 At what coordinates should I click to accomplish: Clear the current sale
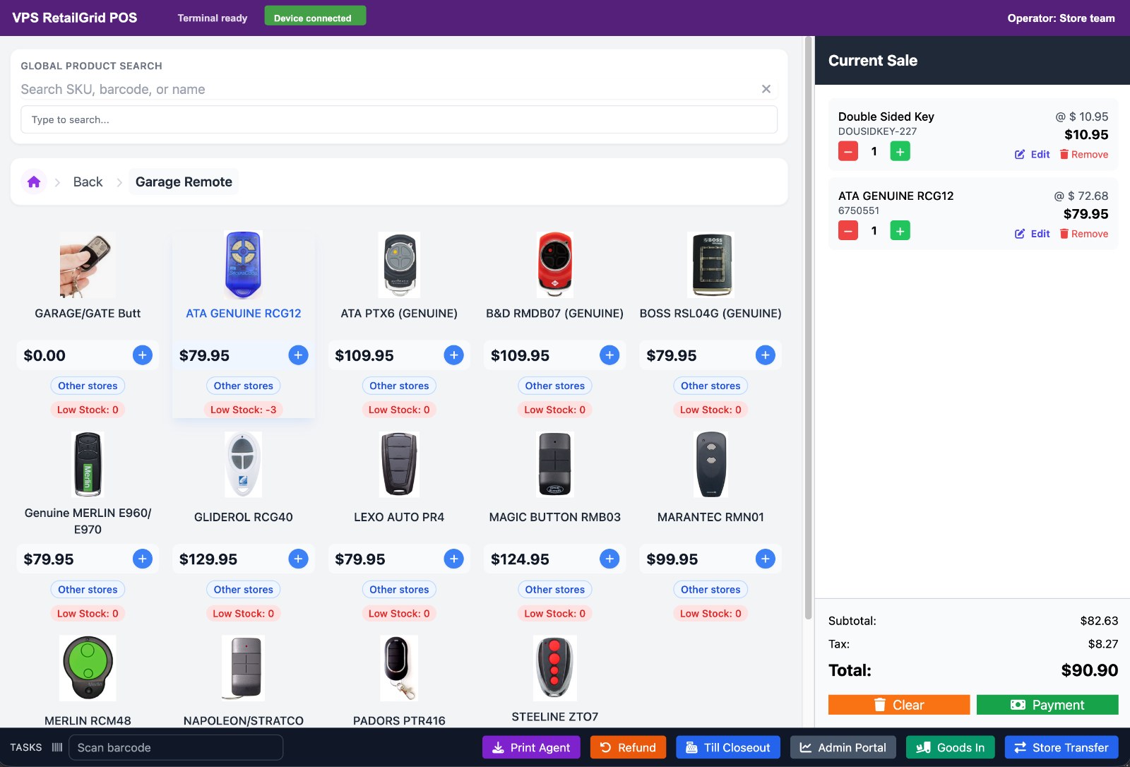coord(899,705)
